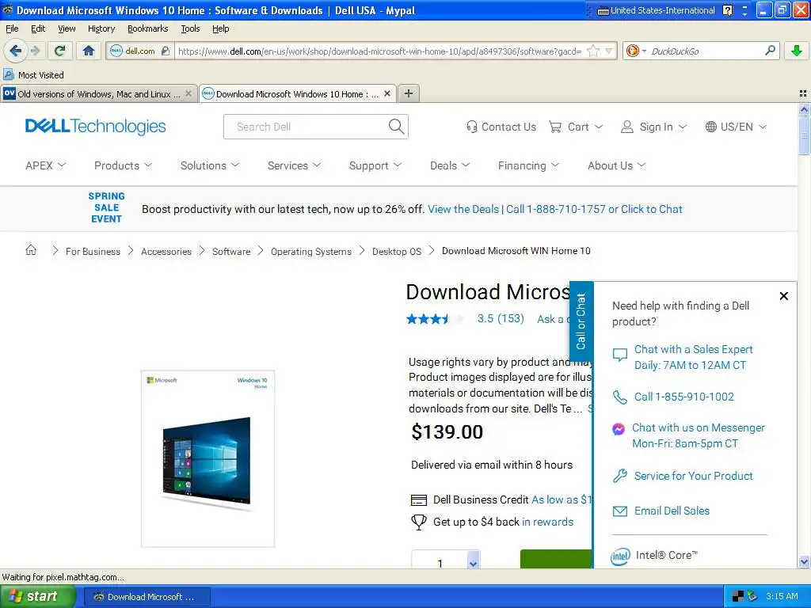Click the envelope icon for Email Dell Sales
Screen dimensions: 811x608
[619, 511]
